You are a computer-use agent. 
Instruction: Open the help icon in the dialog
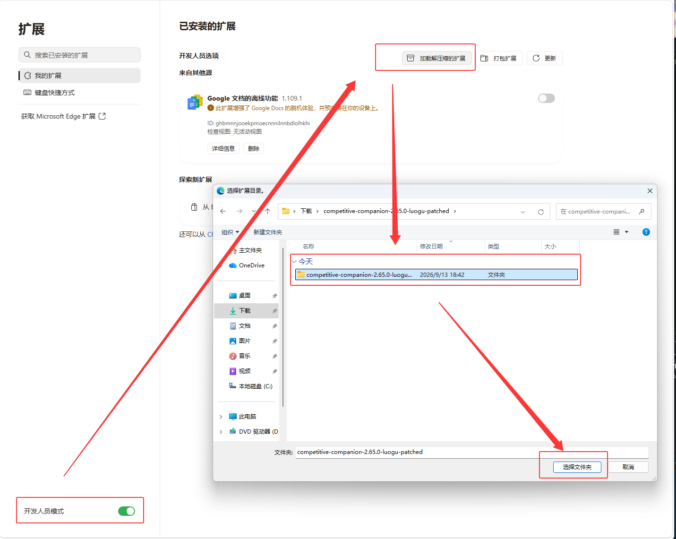pos(646,232)
